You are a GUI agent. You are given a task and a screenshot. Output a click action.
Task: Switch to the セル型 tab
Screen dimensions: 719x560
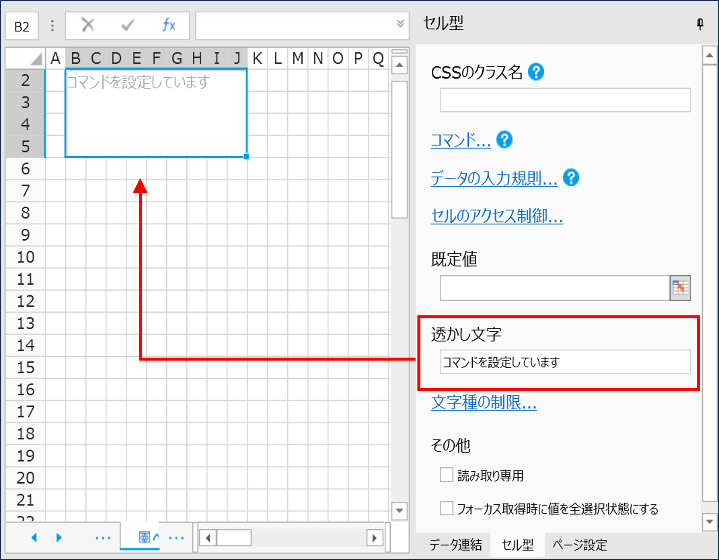517,545
